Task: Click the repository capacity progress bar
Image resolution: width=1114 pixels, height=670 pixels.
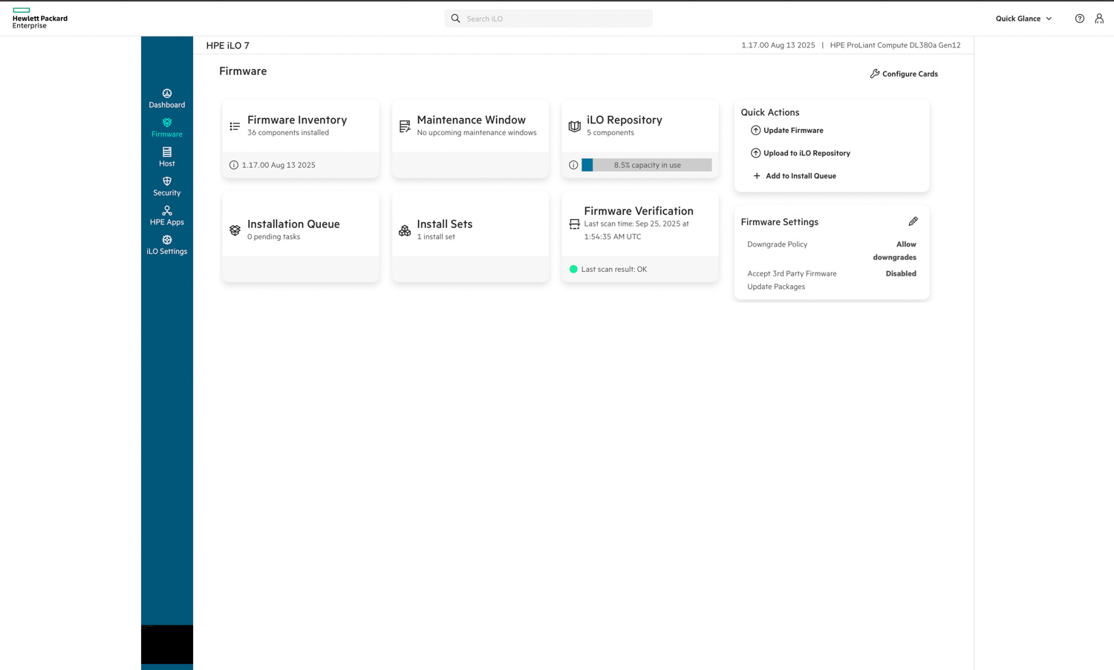Action: tap(647, 165)
